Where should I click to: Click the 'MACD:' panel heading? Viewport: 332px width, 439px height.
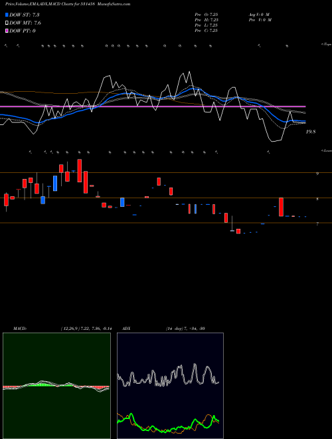coord(20,329)
